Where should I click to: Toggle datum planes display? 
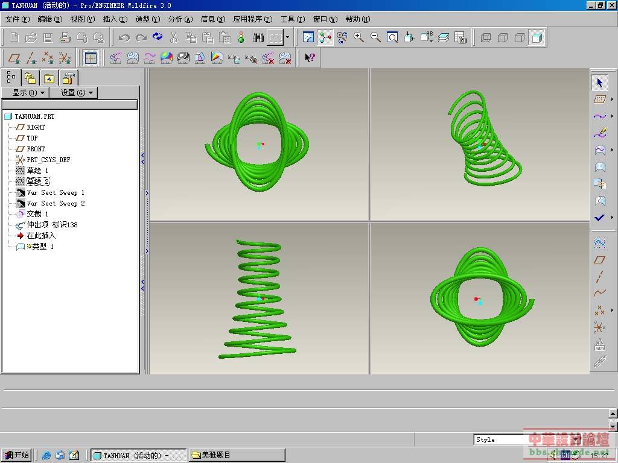[15, 58]
